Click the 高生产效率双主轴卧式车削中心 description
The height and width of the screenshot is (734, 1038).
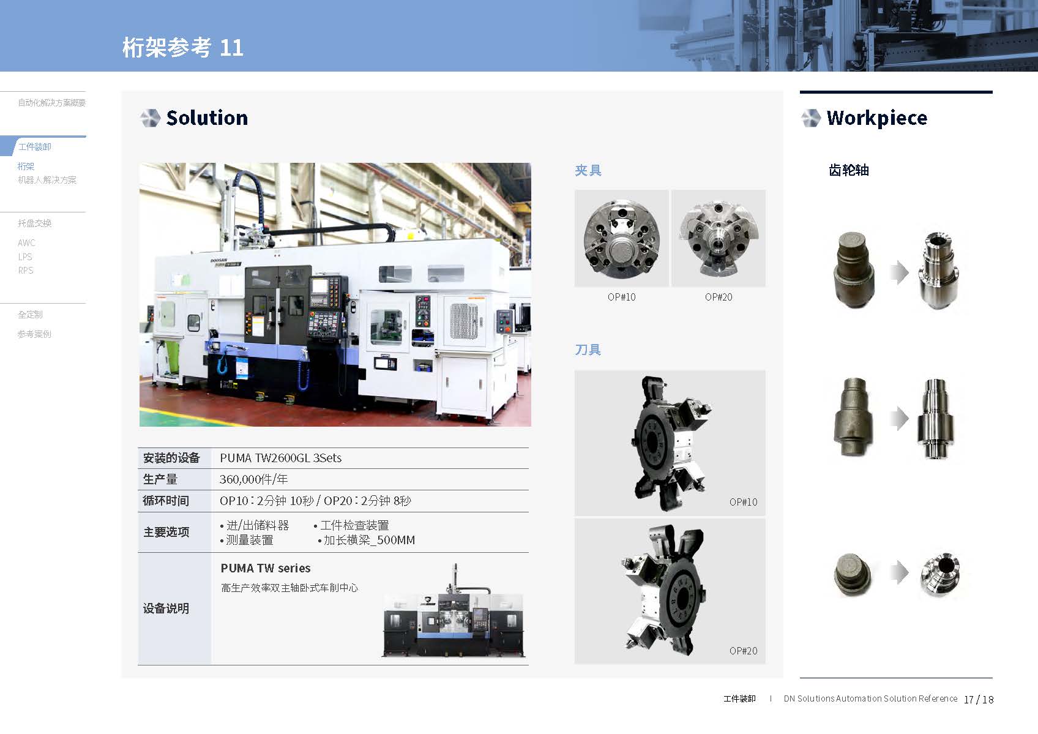(x=289, y=588)
